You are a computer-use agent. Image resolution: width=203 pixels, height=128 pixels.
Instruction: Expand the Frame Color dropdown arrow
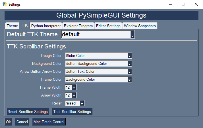(x=129, y=79)
